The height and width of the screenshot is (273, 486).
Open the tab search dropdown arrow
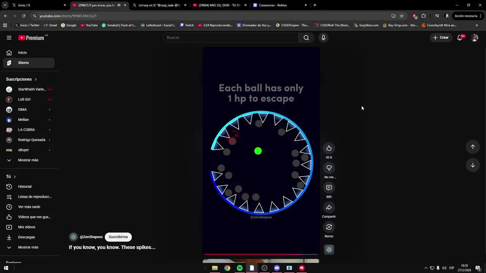[x=5, y=5]
